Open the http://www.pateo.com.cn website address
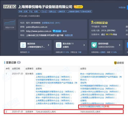 (x=39, y=31)
